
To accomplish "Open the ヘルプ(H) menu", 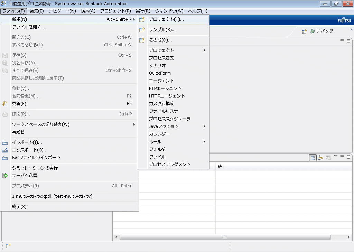I will [198, 11].
